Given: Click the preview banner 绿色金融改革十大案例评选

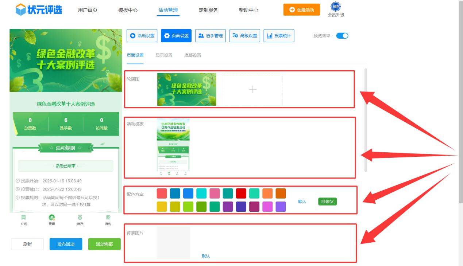Looking at the screenshot, I should [x=66, y=60].
